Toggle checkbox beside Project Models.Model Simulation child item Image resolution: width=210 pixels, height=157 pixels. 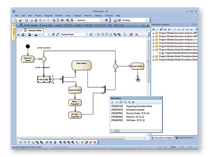(160, 53)
